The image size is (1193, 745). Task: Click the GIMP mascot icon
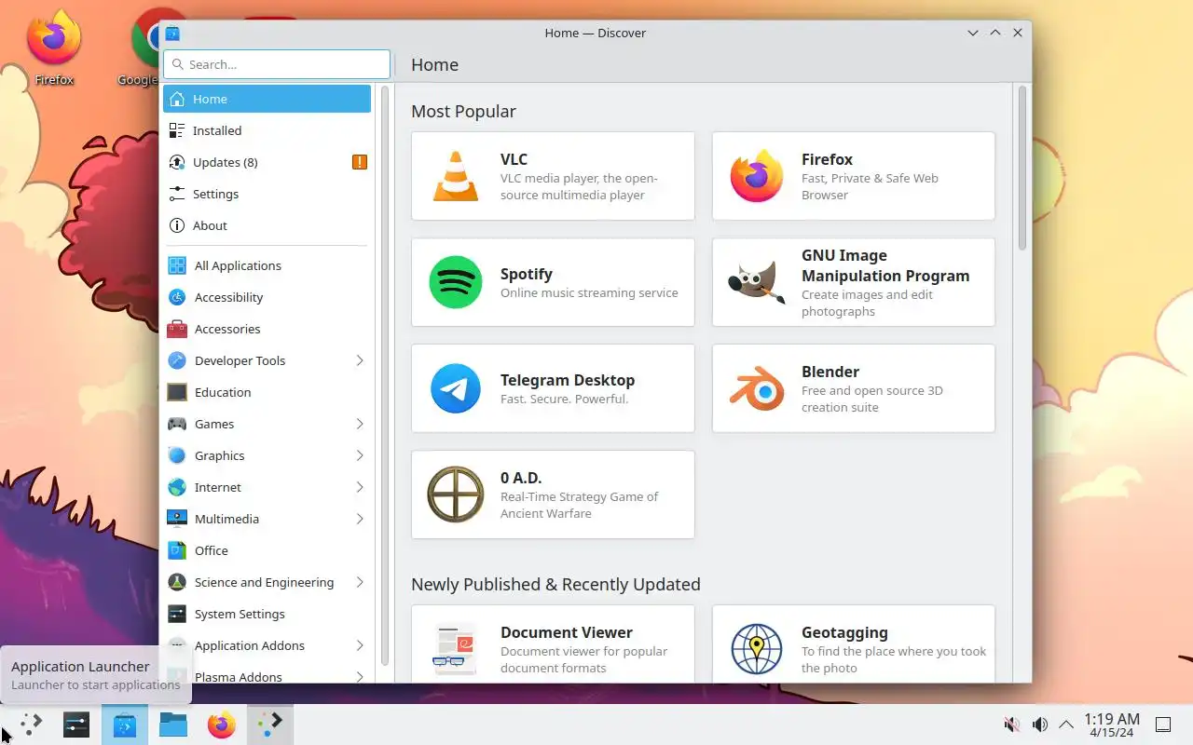click(757, 282)
